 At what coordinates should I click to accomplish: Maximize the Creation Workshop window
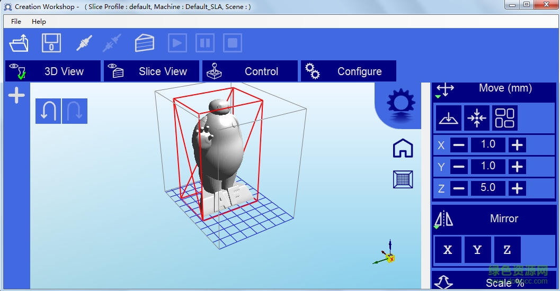527,4
